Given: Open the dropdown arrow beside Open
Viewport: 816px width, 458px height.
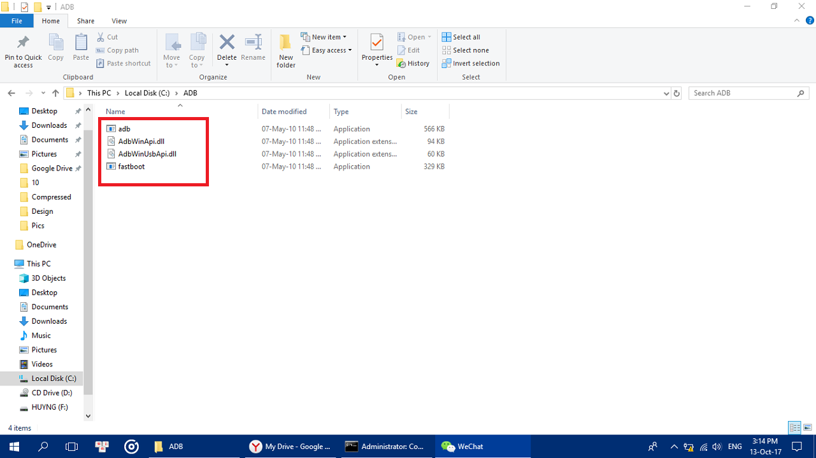Looking at the screenshot, I should point(429,37).
